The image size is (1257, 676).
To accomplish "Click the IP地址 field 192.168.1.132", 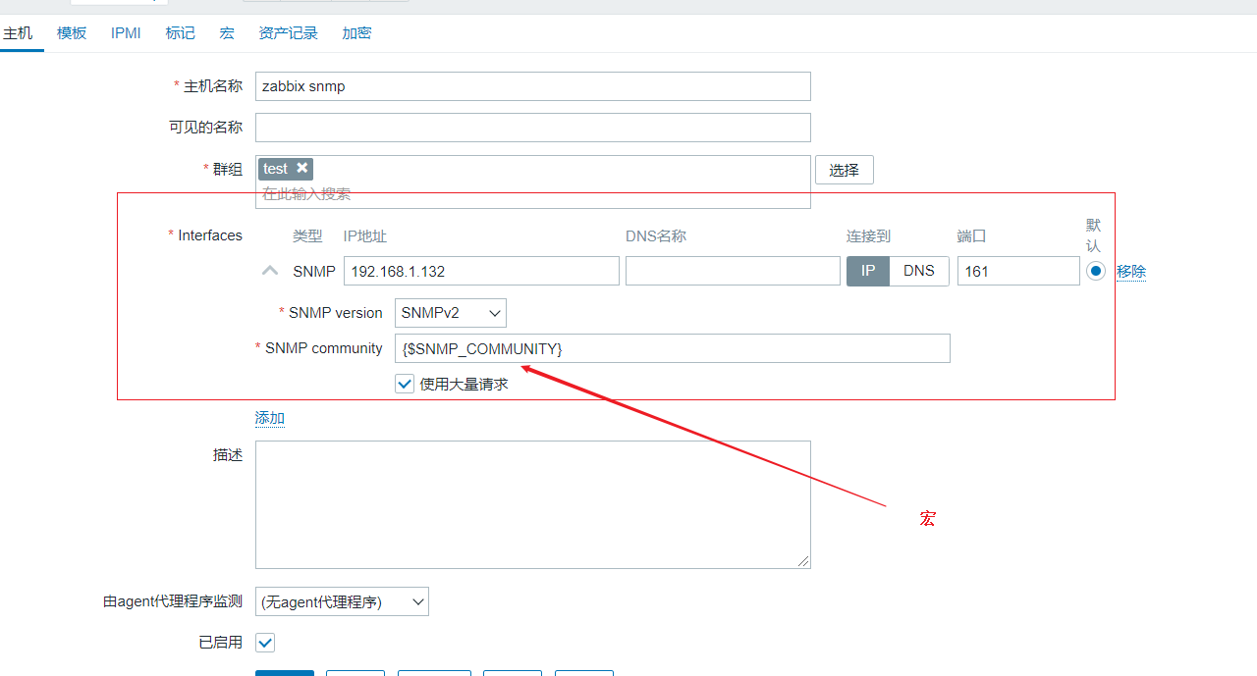I will [481, 271].
